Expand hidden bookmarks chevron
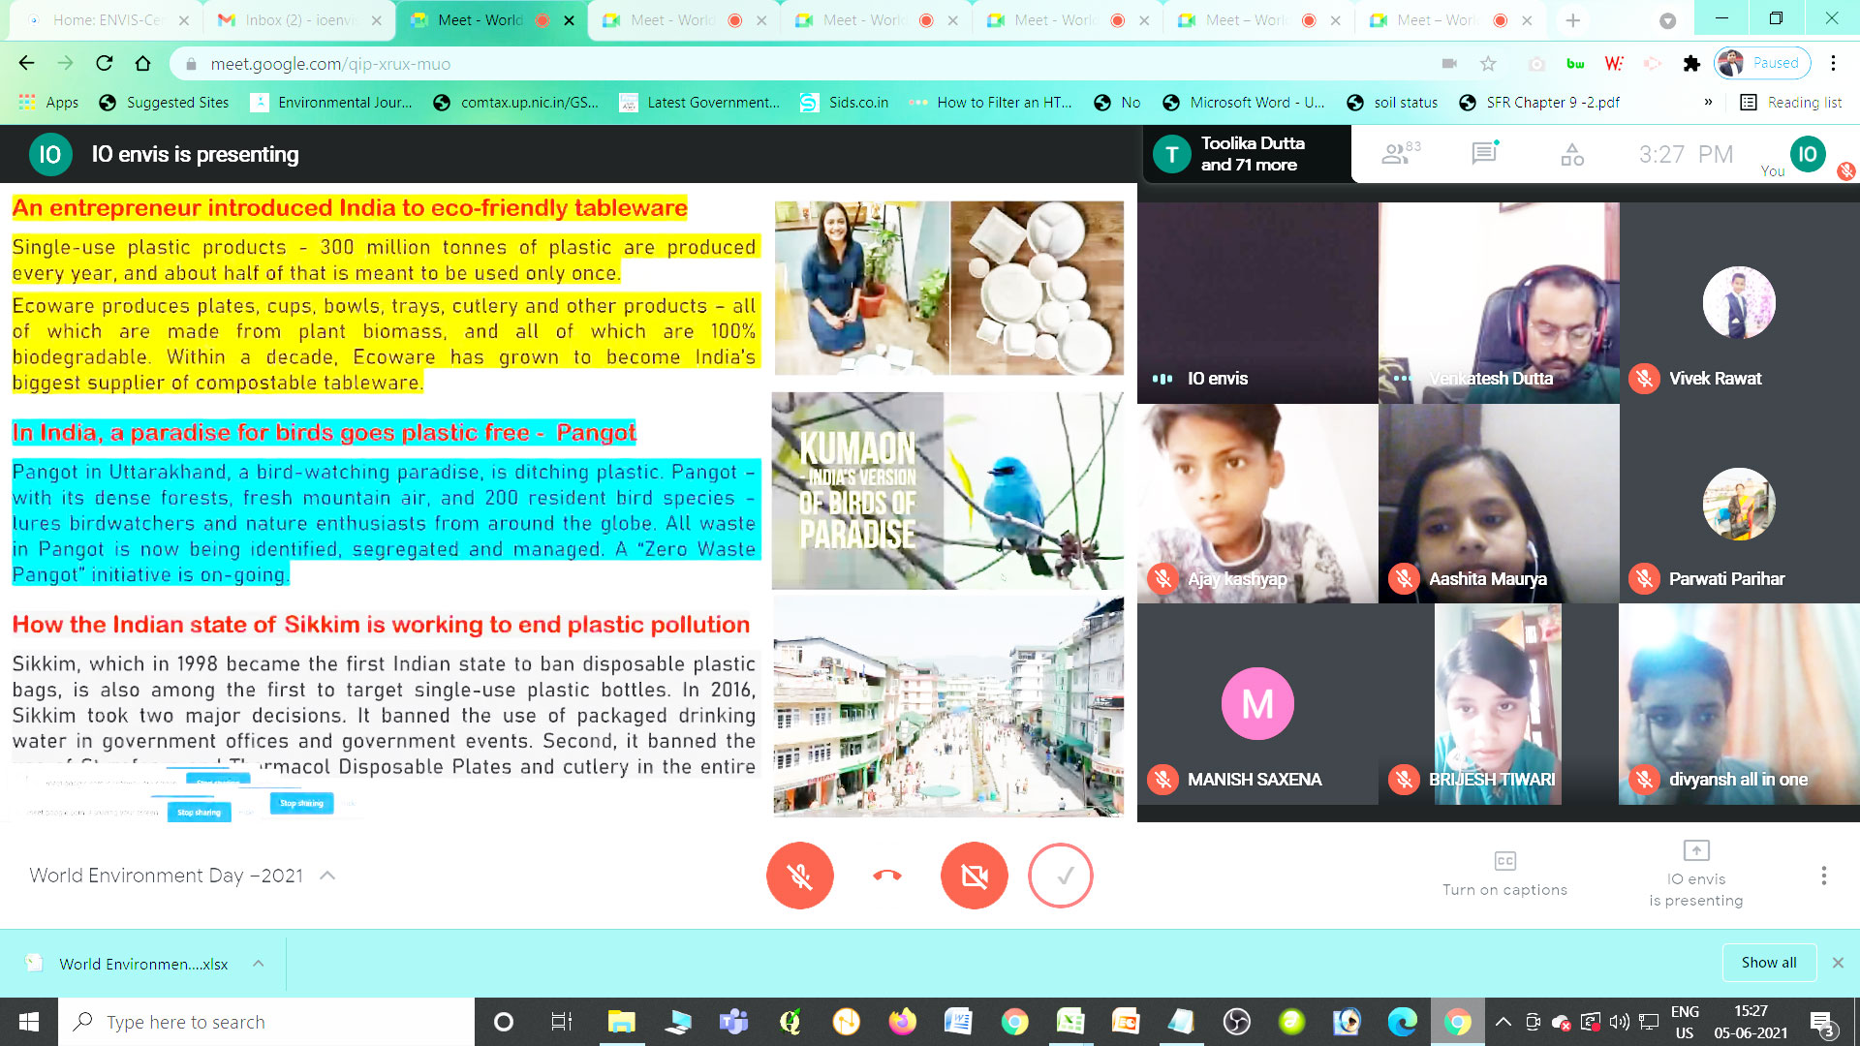Screen dimensions: 1860x1046 (x=1708, y=103)
